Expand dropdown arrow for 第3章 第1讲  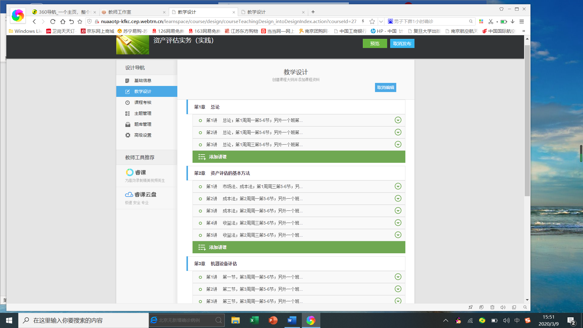point(398,277)
